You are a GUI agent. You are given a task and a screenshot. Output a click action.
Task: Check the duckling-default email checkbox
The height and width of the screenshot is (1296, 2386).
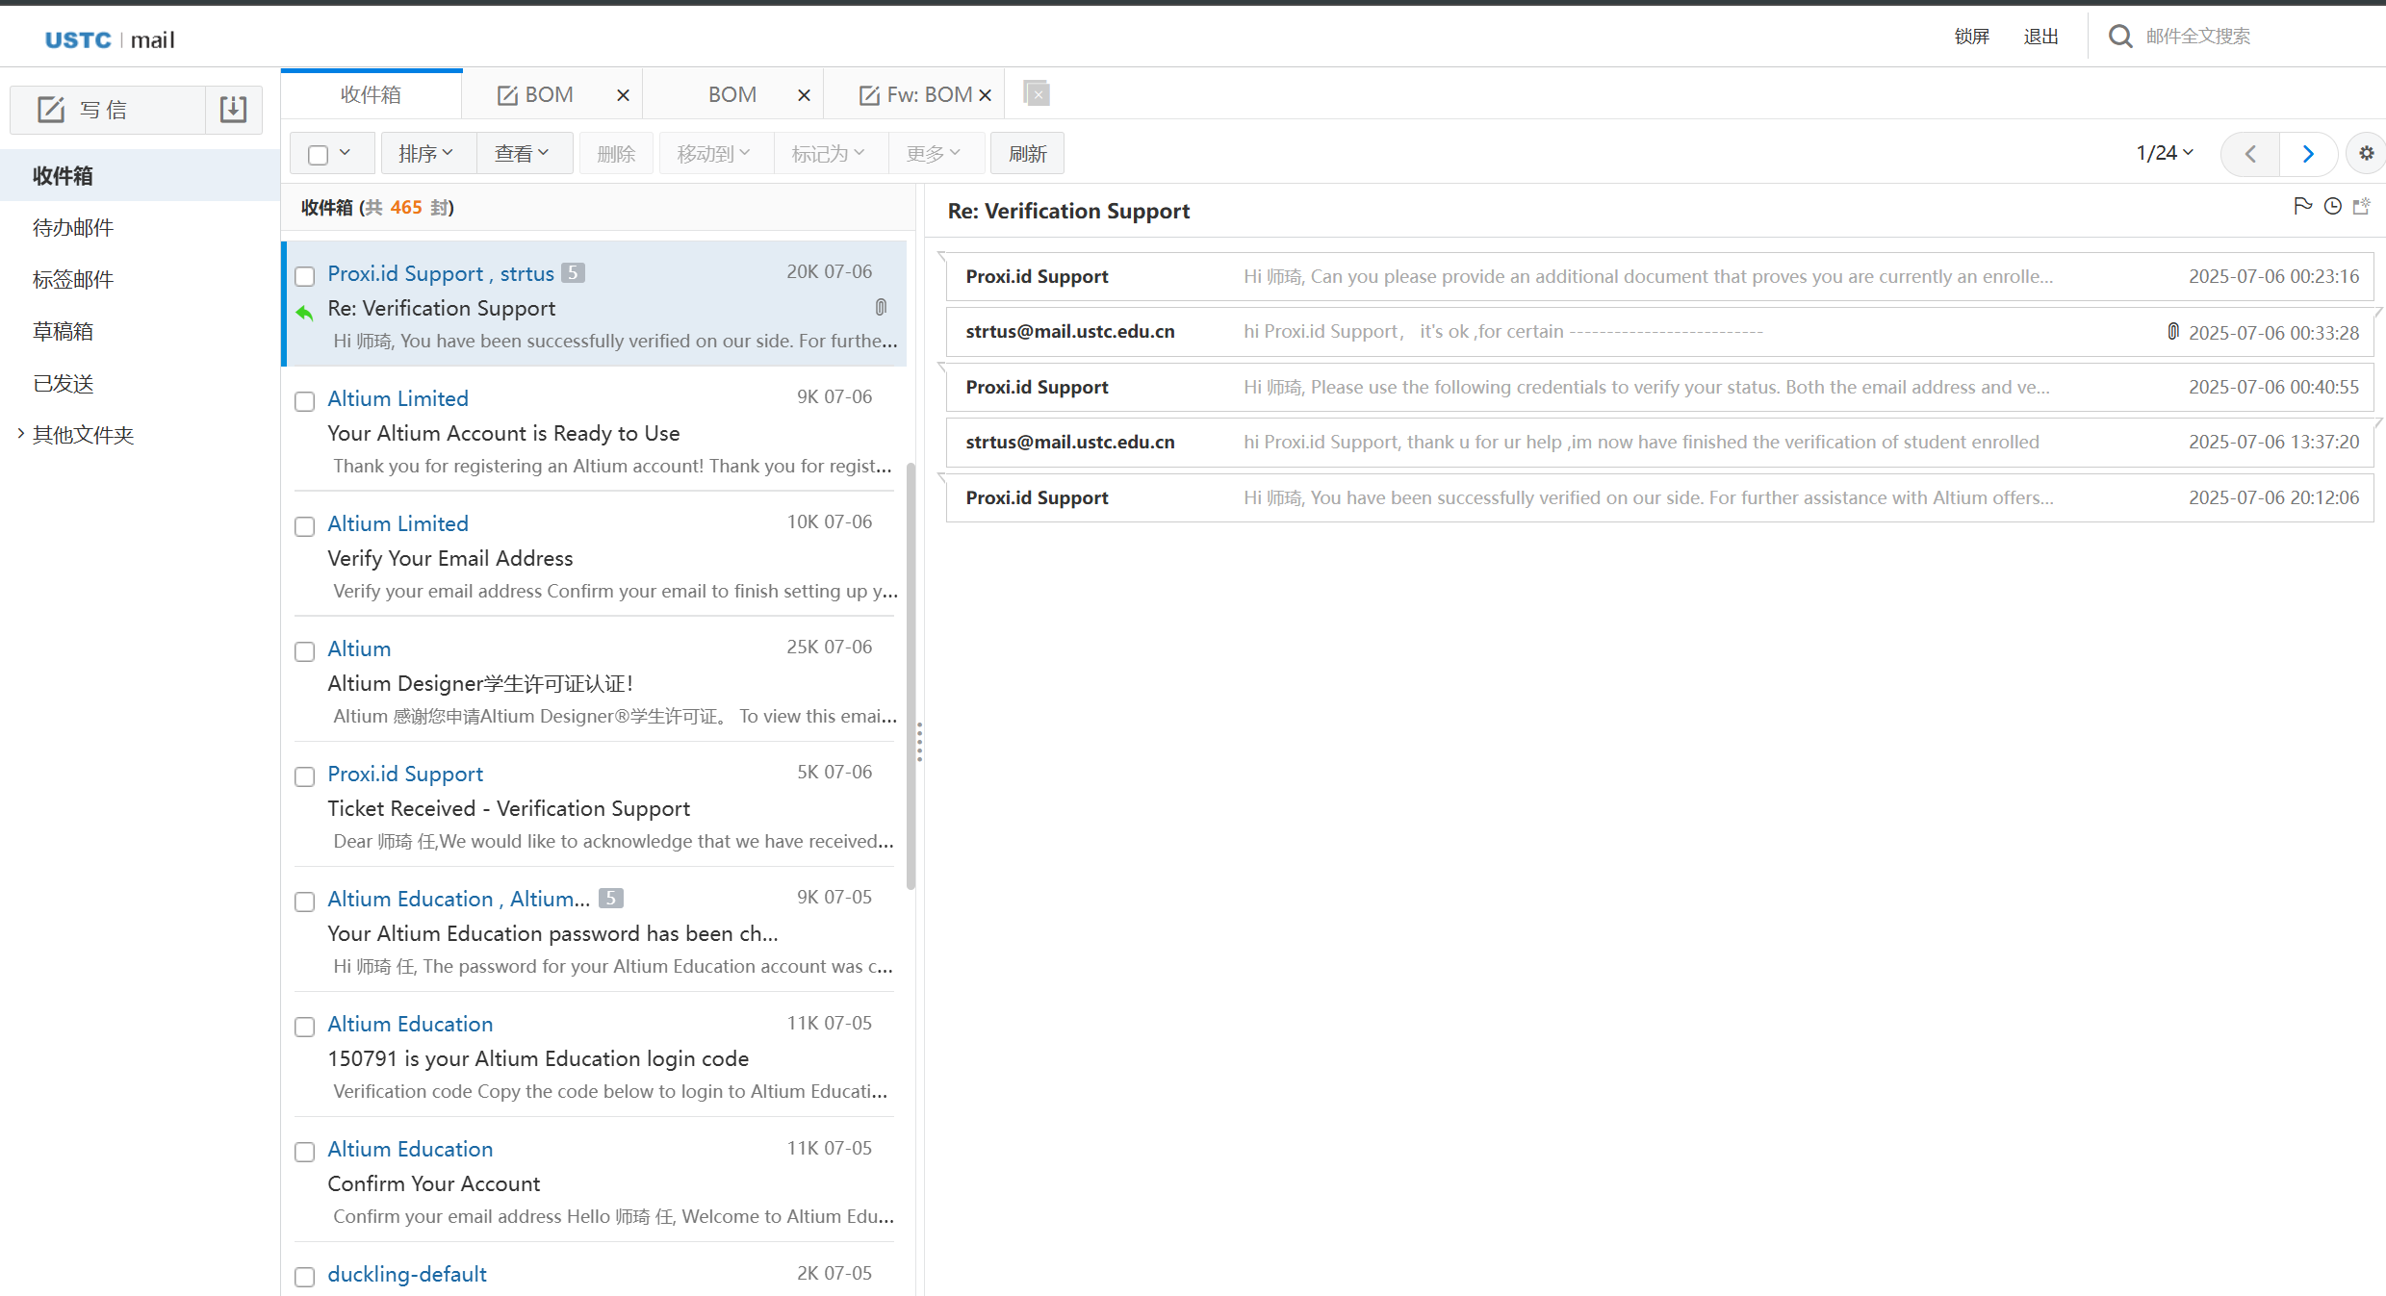coord(304,1277)
